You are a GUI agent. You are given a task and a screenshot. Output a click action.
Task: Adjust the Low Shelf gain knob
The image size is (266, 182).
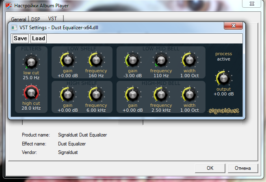click(x=68, y=60)
